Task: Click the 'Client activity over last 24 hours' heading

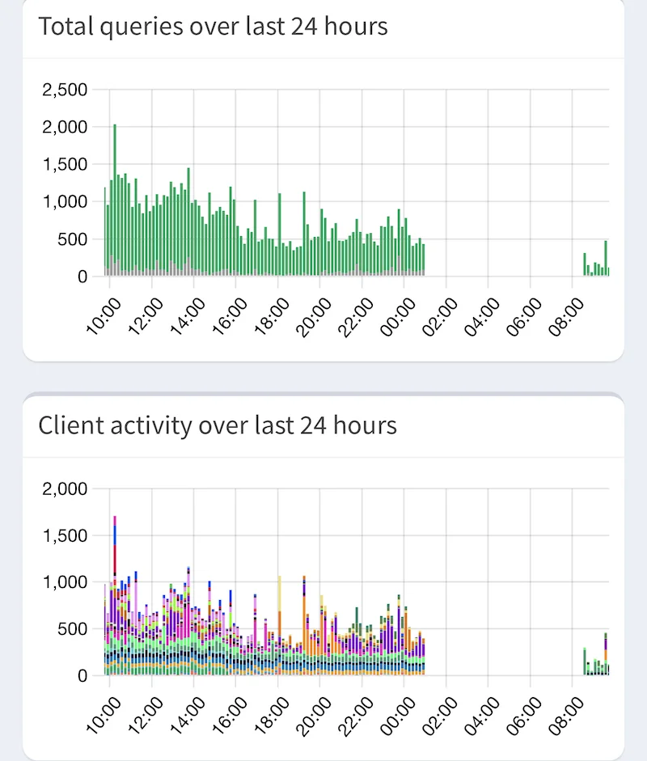Action: 218,425
